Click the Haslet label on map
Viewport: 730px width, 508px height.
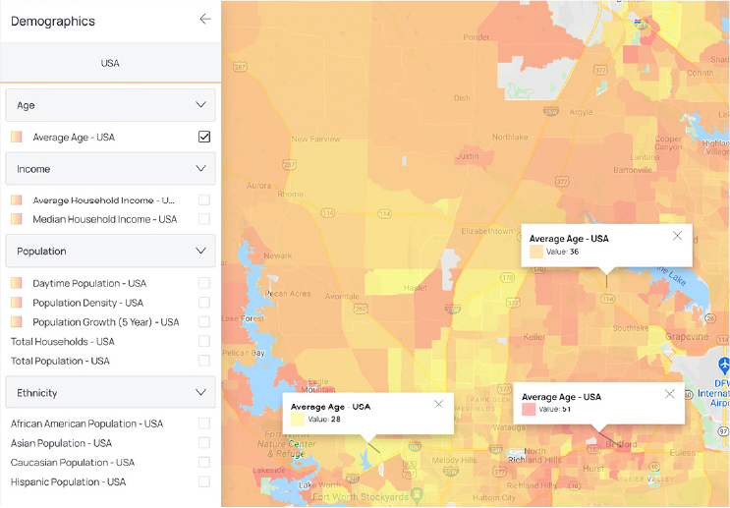pos(416,288)
